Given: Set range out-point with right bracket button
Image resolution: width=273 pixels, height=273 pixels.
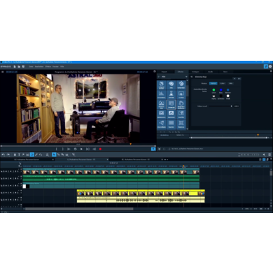Looking at the screenshot, I should coord(63,149).
